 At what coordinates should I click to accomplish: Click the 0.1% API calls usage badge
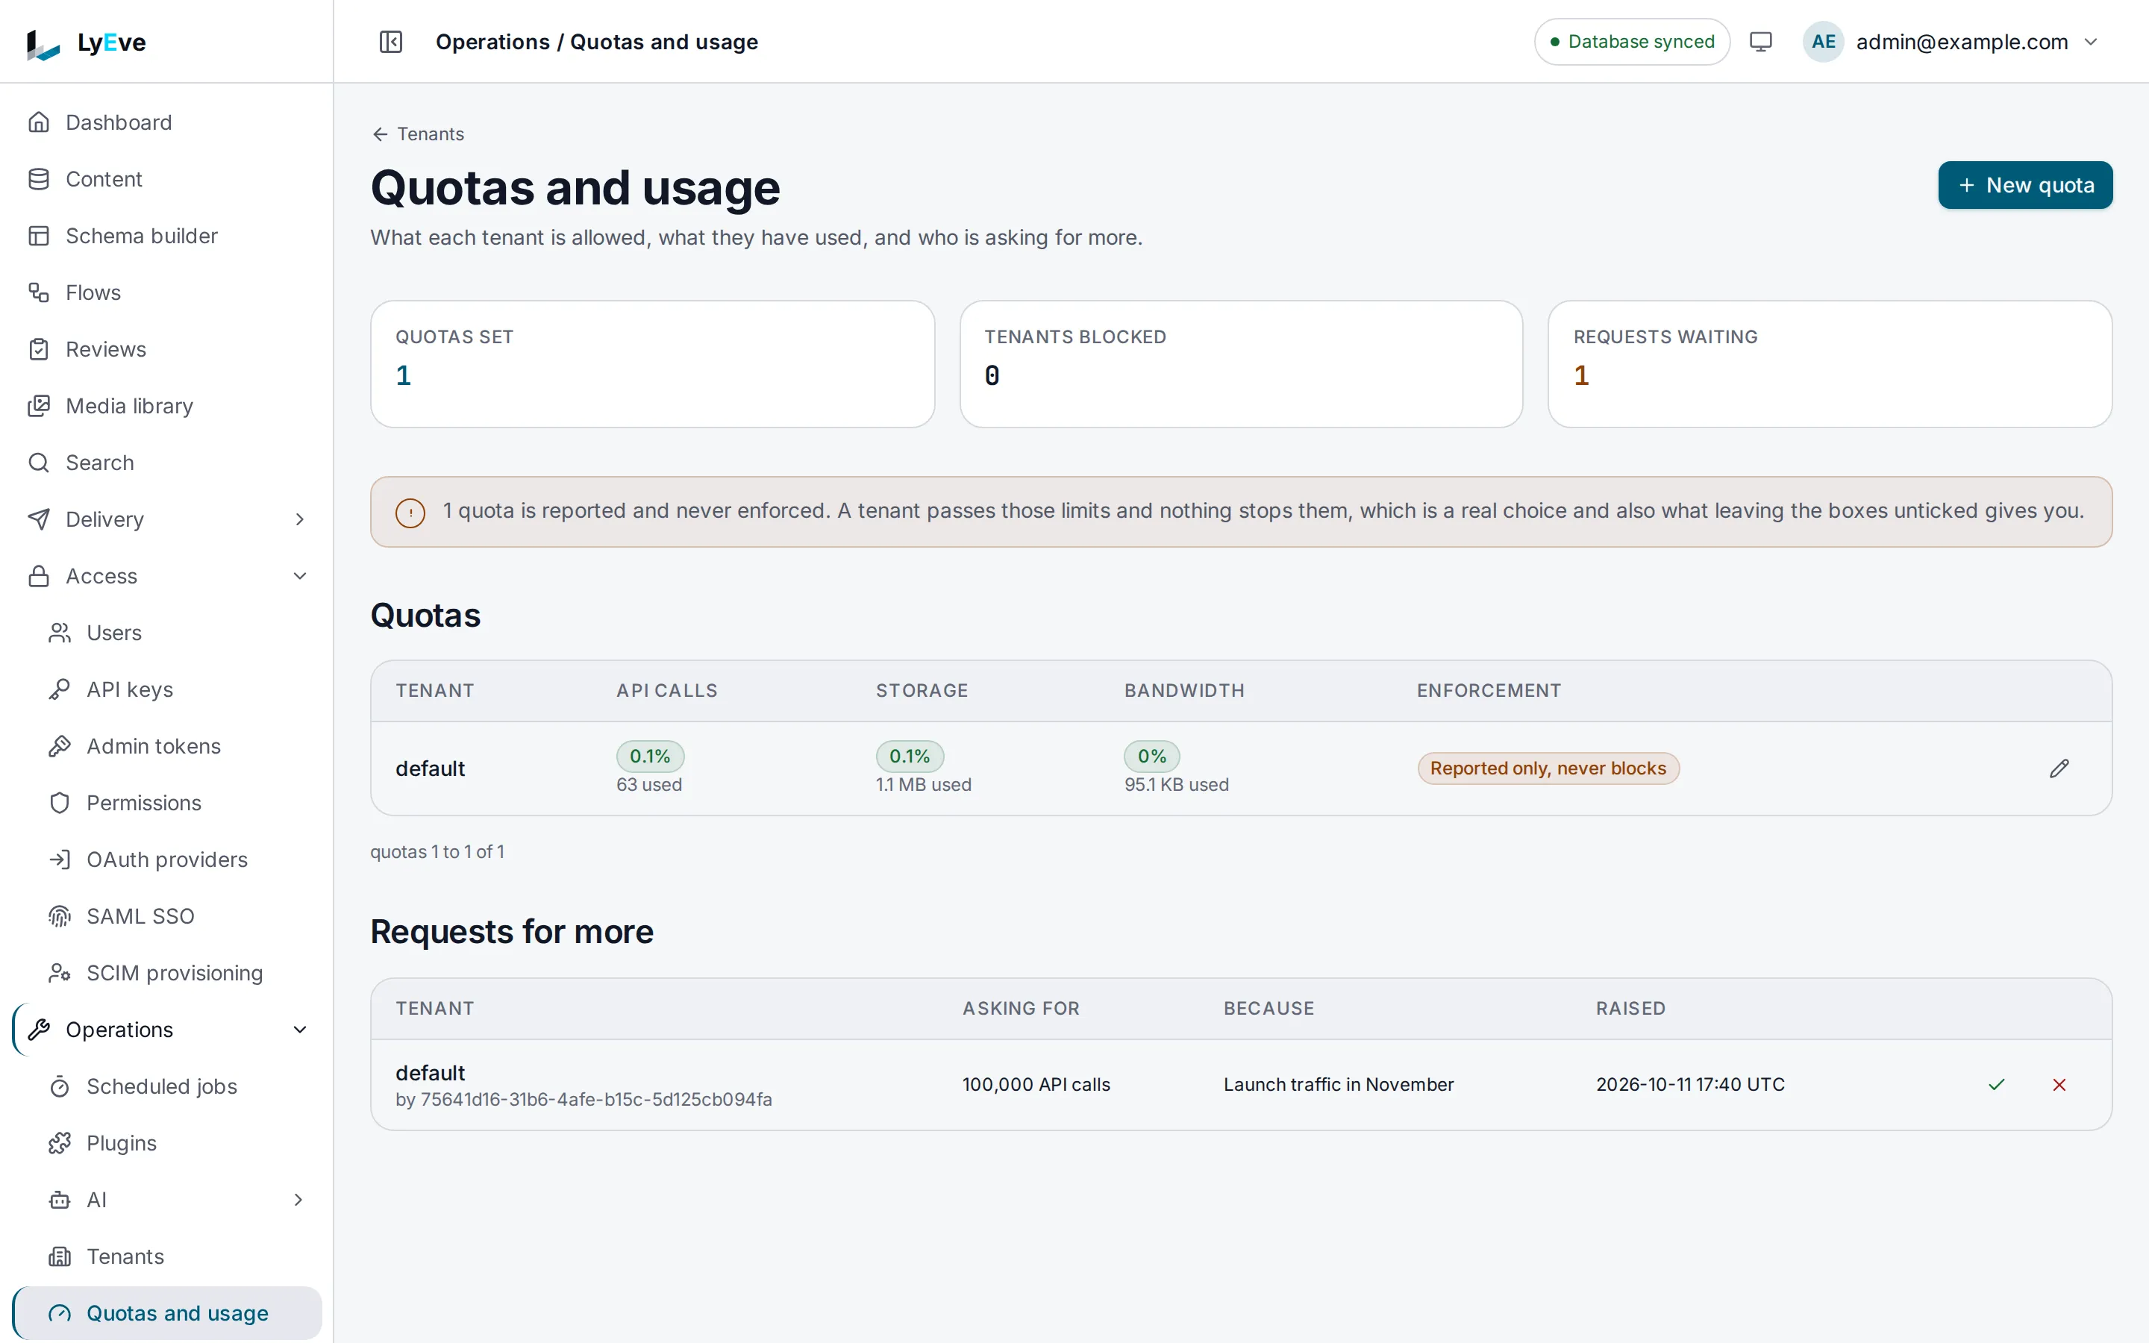tap(650, 756)
